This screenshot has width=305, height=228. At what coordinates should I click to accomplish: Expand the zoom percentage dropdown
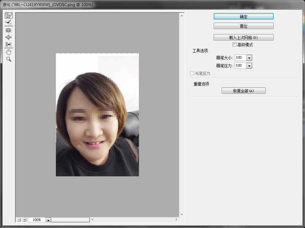[x=48, y=220]
